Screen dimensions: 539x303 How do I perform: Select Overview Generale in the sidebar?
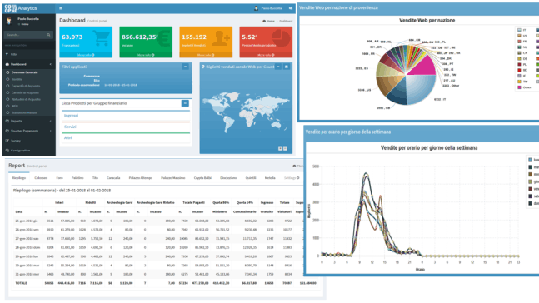click(x=24, y=72)
